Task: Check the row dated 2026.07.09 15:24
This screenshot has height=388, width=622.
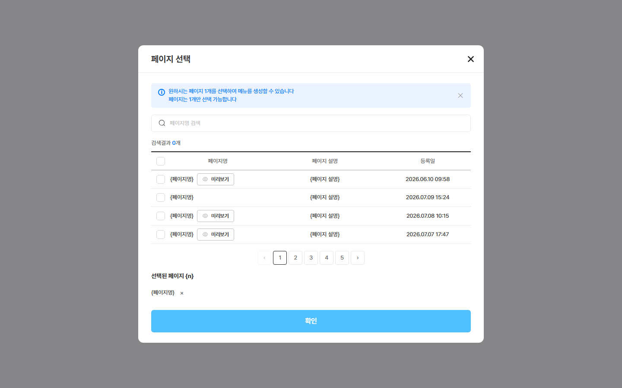Action: tap(161, 197)
